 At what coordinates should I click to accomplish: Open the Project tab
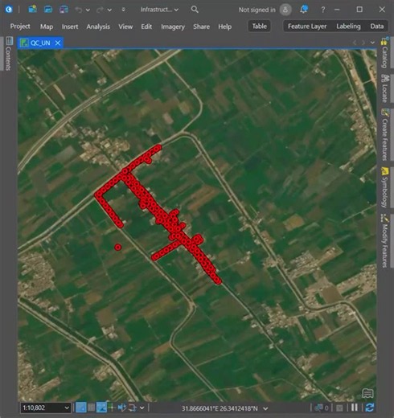click(x=20, y=27)
